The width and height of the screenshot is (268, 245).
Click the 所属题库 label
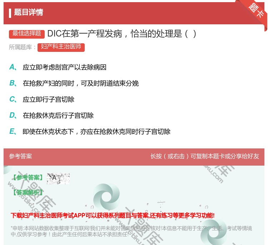tap(22, 47)
